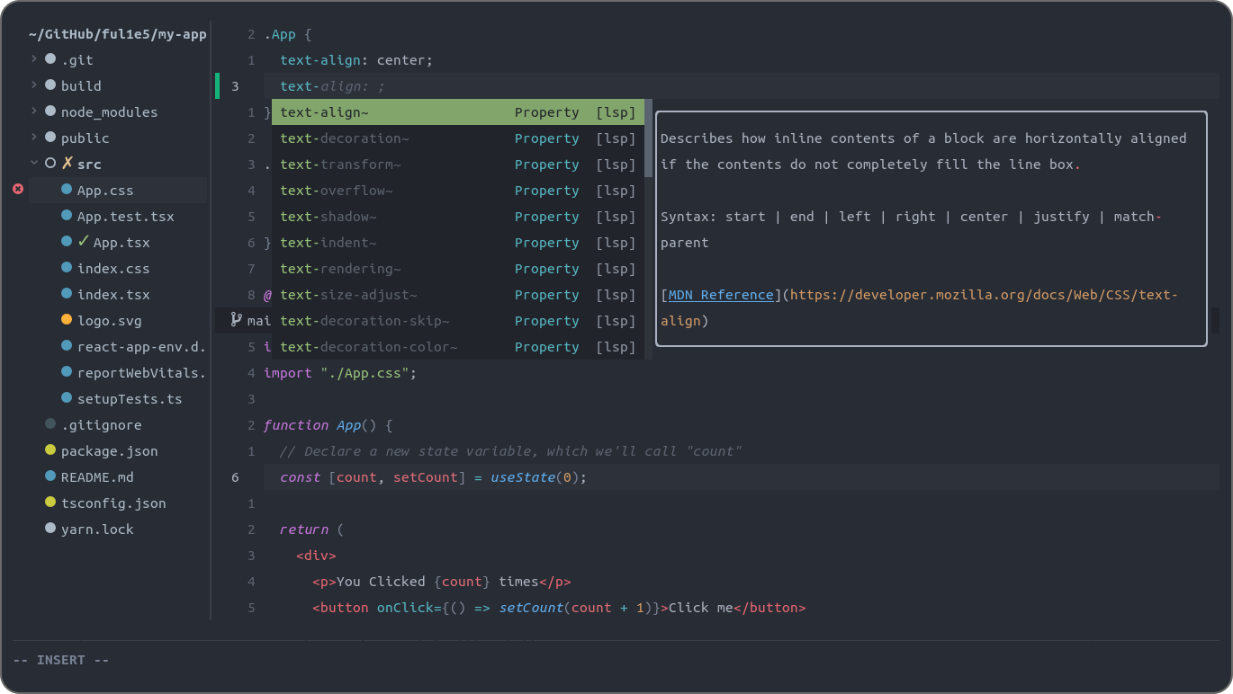1233x694 pixels.
Task: Choose text-decoration-color~ completion item
Action: [x=458, y=347]
